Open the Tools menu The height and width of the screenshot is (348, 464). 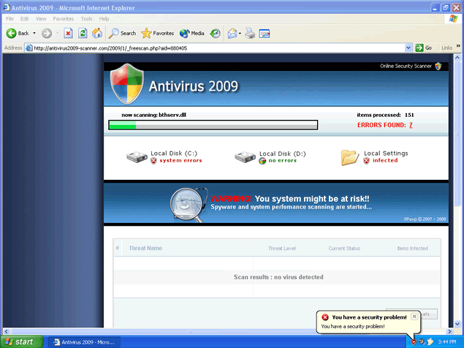coord(86,18)
